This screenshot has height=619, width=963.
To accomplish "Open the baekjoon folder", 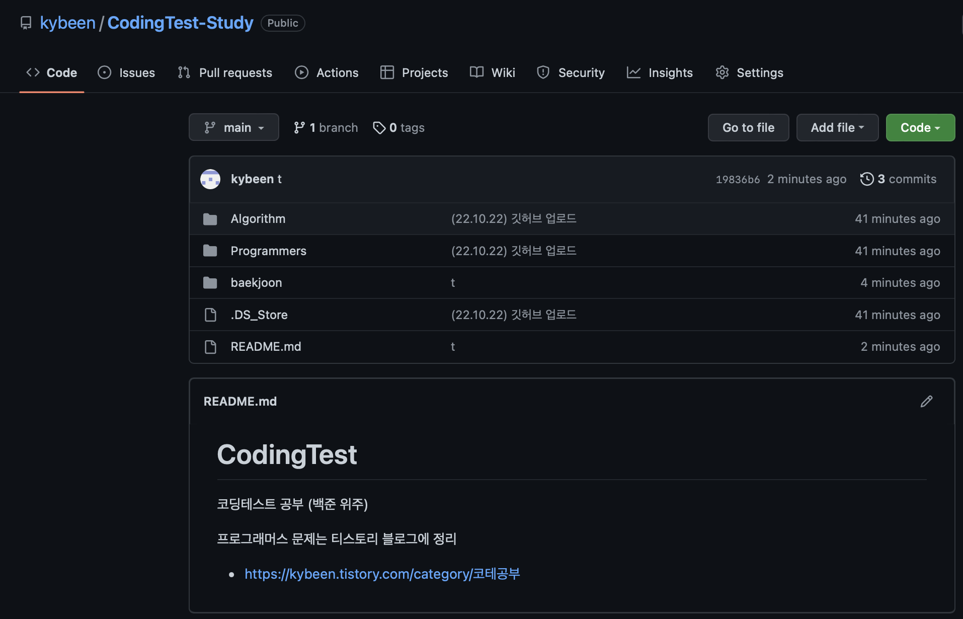I will point(256,283).
